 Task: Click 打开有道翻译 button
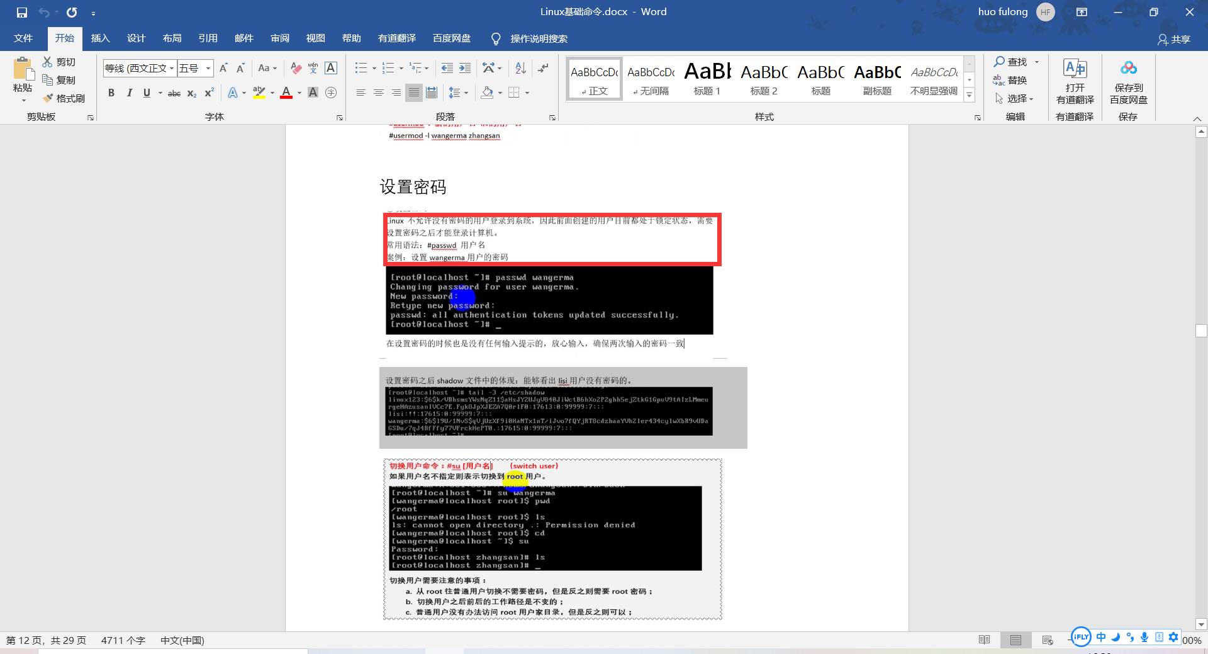(1075, 82)
